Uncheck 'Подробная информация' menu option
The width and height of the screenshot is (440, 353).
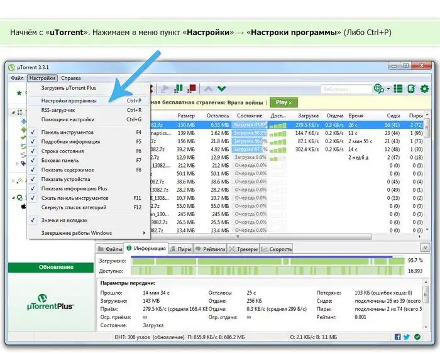point(88,141)
